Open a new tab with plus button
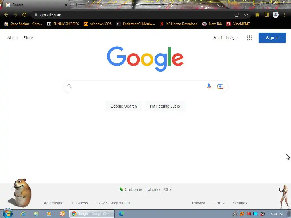Screen dimensions: 291x218 (76, 5)
